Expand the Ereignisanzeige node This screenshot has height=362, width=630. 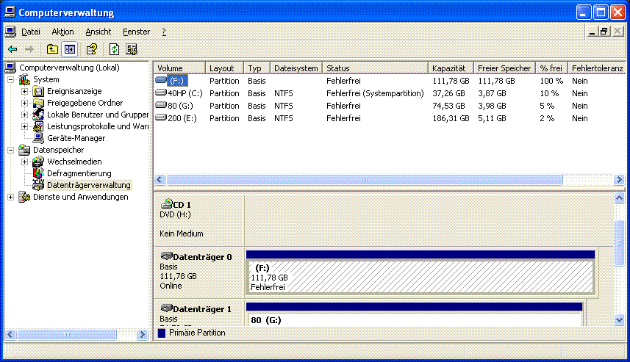pyautogui.click(x=24, y=92)
